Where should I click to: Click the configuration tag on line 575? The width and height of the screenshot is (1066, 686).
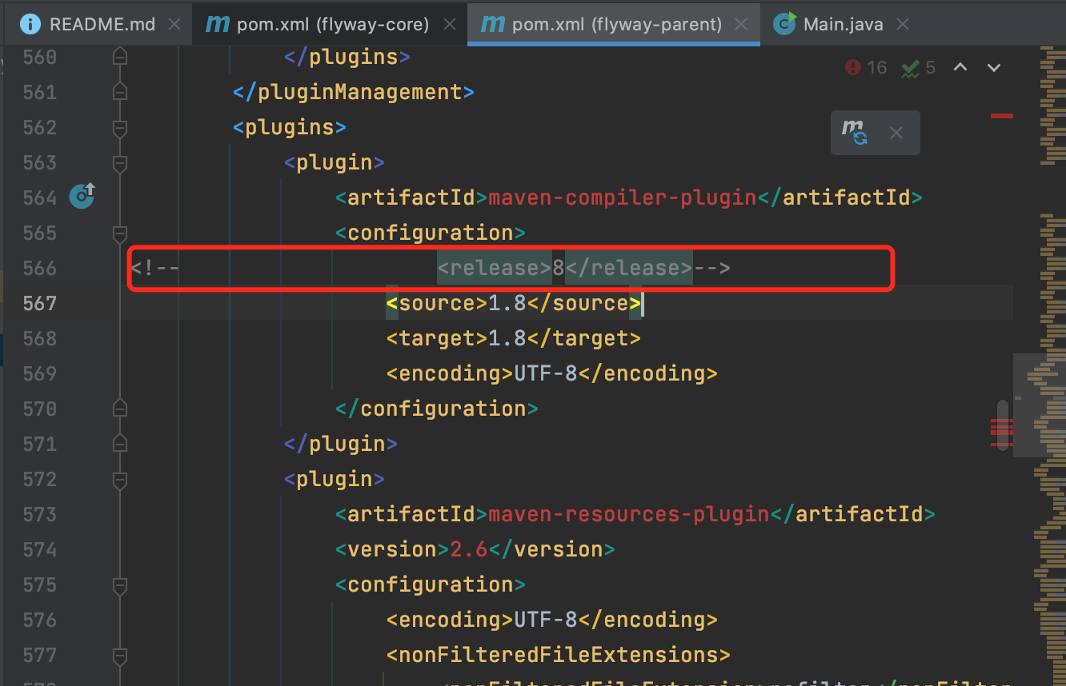(x=431, y=584)
